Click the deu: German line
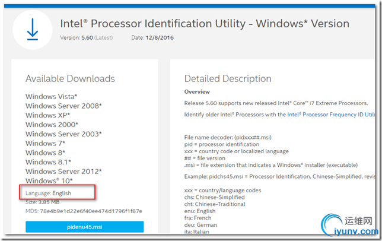 tap(200, 225)
